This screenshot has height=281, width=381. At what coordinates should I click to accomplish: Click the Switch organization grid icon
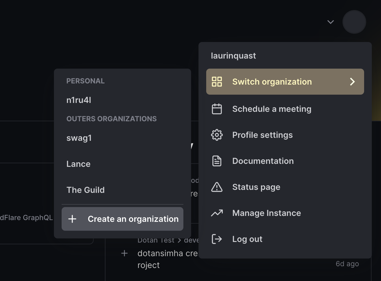pos(217,82)
